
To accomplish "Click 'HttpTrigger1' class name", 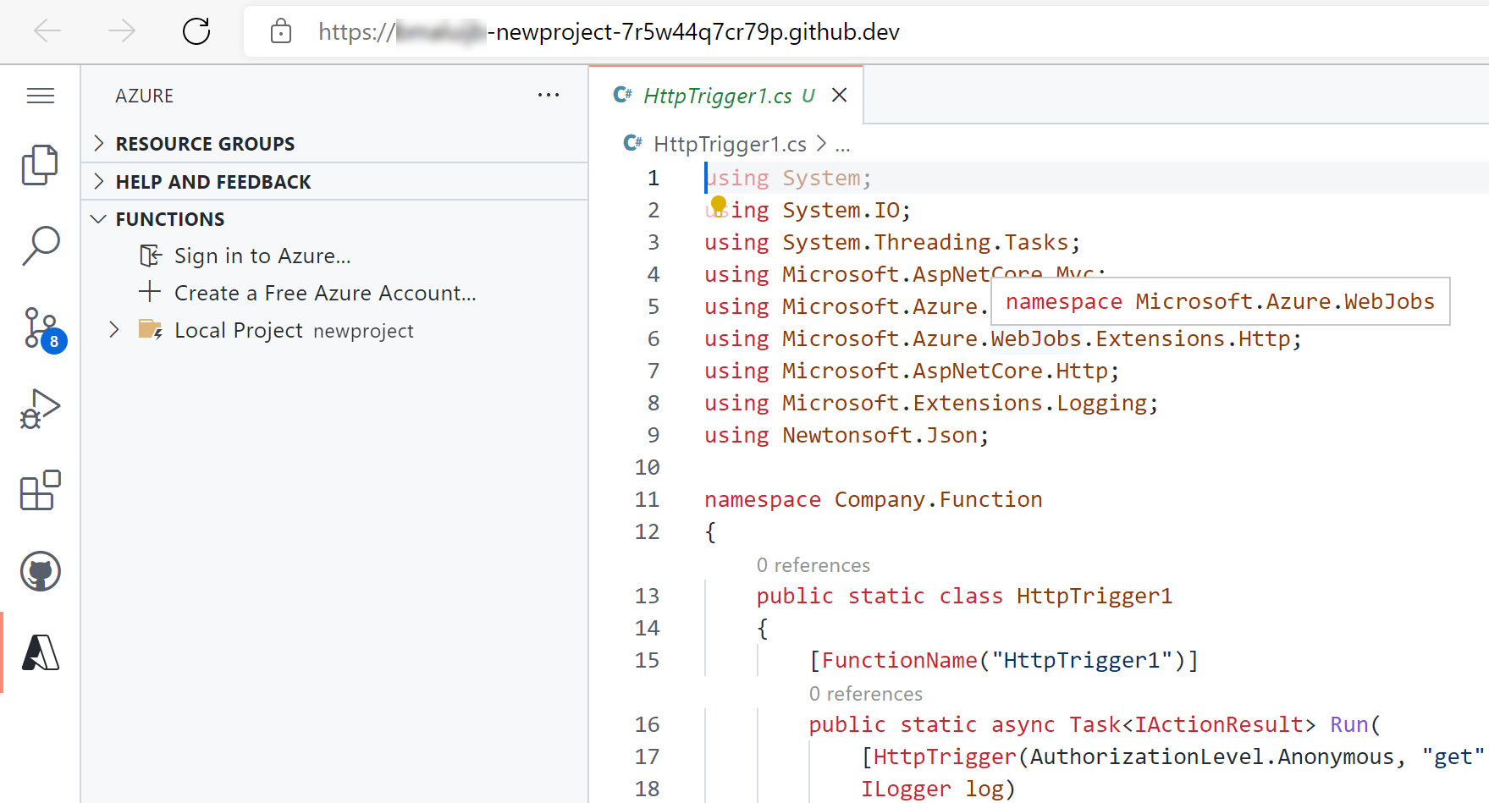I will [x=1094, y=596].
